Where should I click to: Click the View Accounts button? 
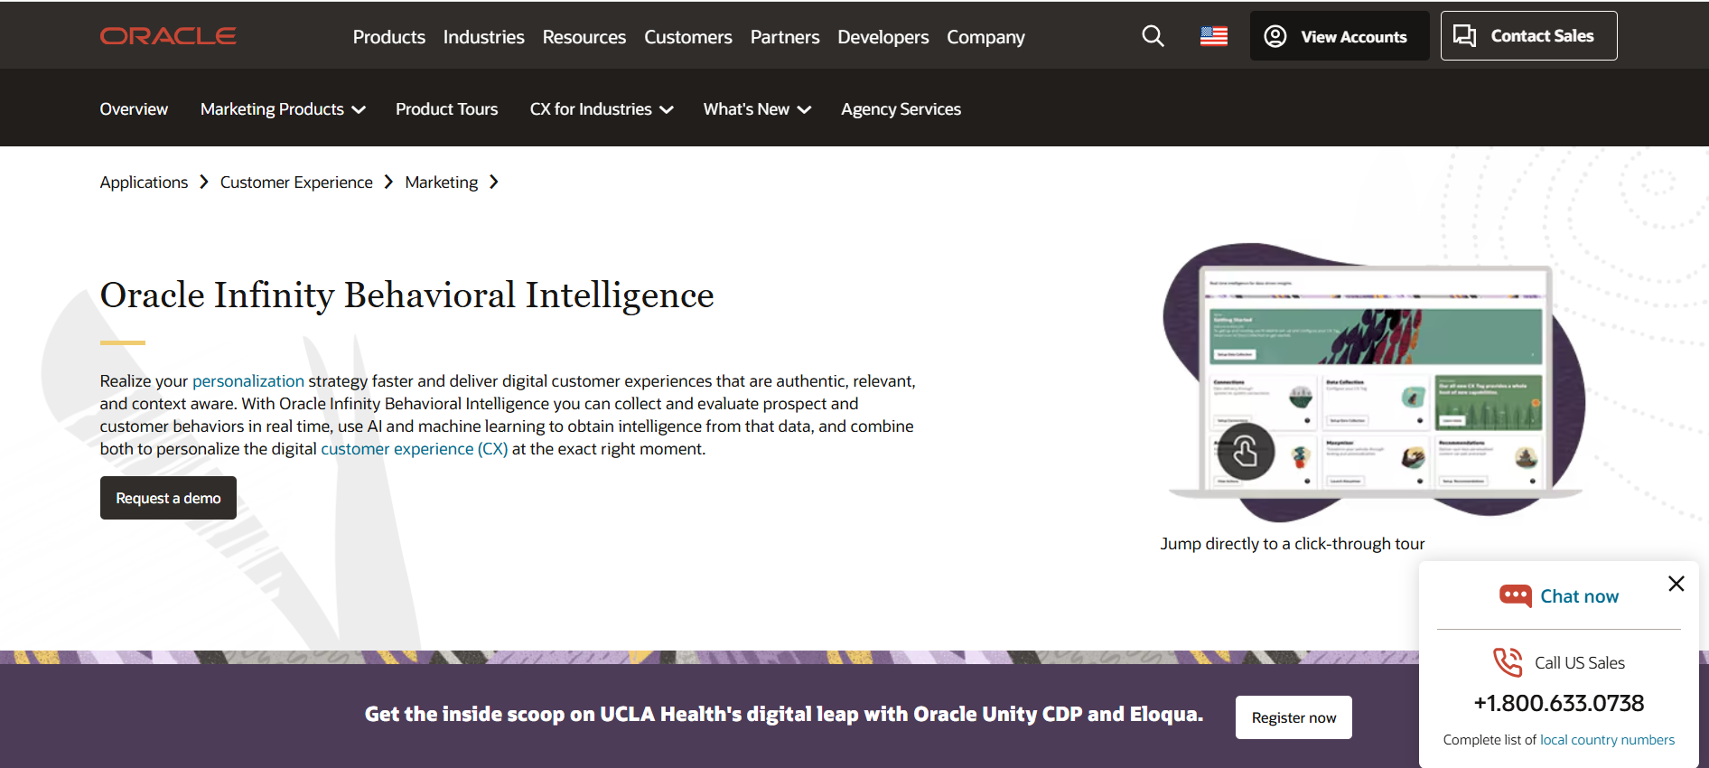1339,36
